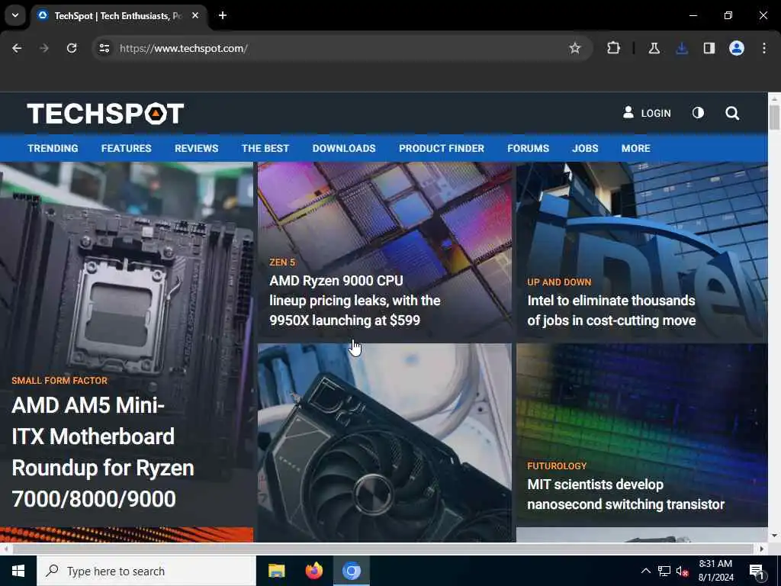
Task: Reload the TechSpot page
Action: coord(72,48)
